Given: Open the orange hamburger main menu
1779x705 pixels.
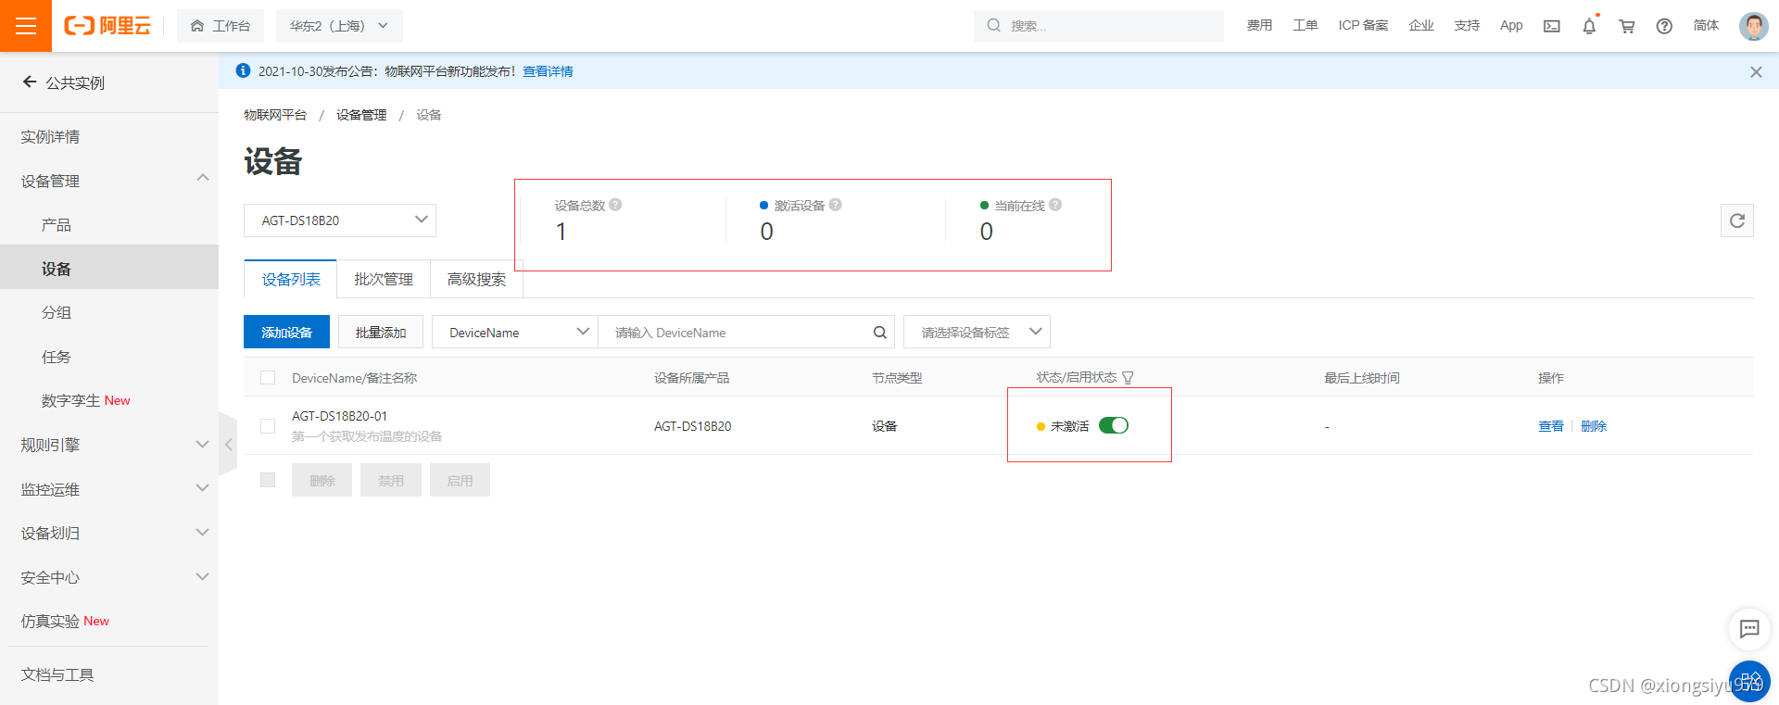Looking at the screenshot, I should pos(26,26).
